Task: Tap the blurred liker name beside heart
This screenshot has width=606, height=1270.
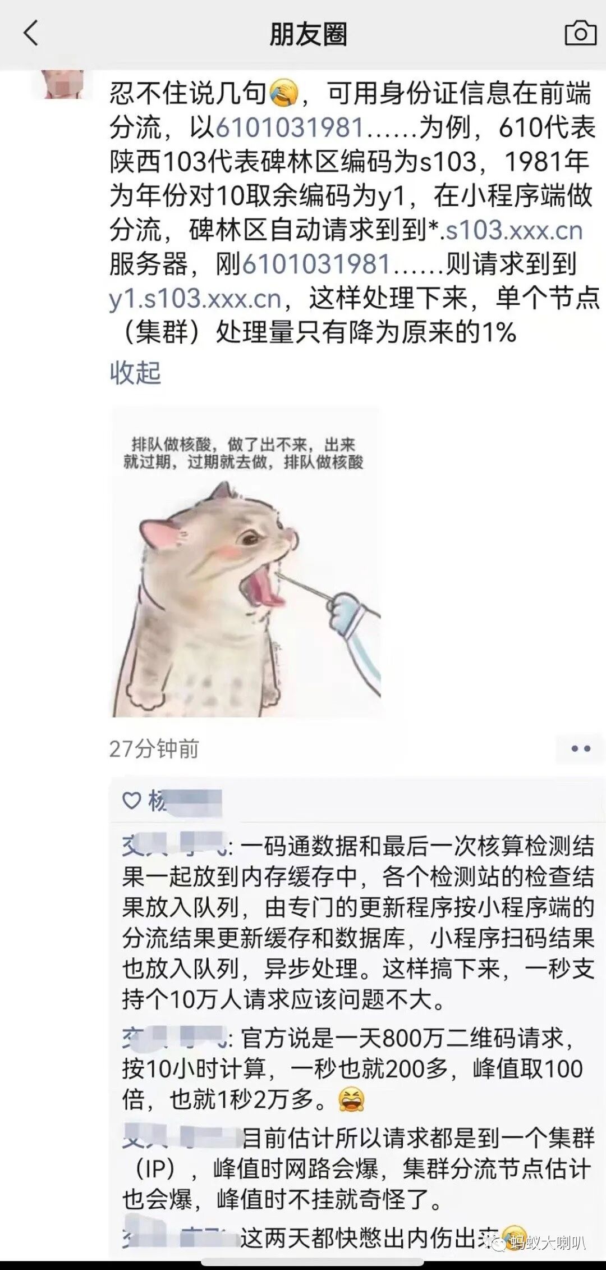Action: 185,801
